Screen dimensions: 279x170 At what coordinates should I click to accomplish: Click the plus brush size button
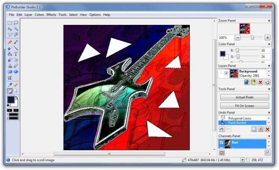[9, 111]
